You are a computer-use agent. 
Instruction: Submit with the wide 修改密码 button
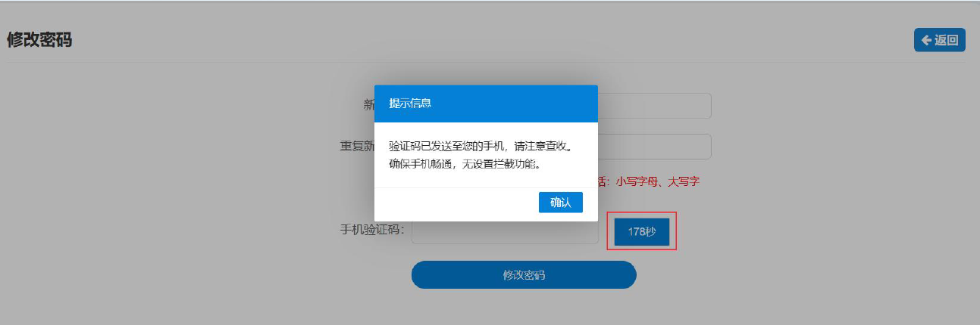(524, 275)
